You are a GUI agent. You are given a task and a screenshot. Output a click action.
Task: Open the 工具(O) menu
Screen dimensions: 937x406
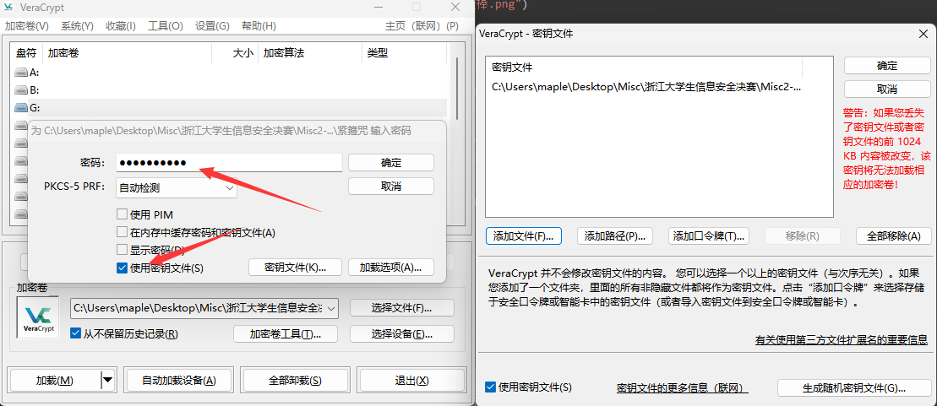pos(165,26)
